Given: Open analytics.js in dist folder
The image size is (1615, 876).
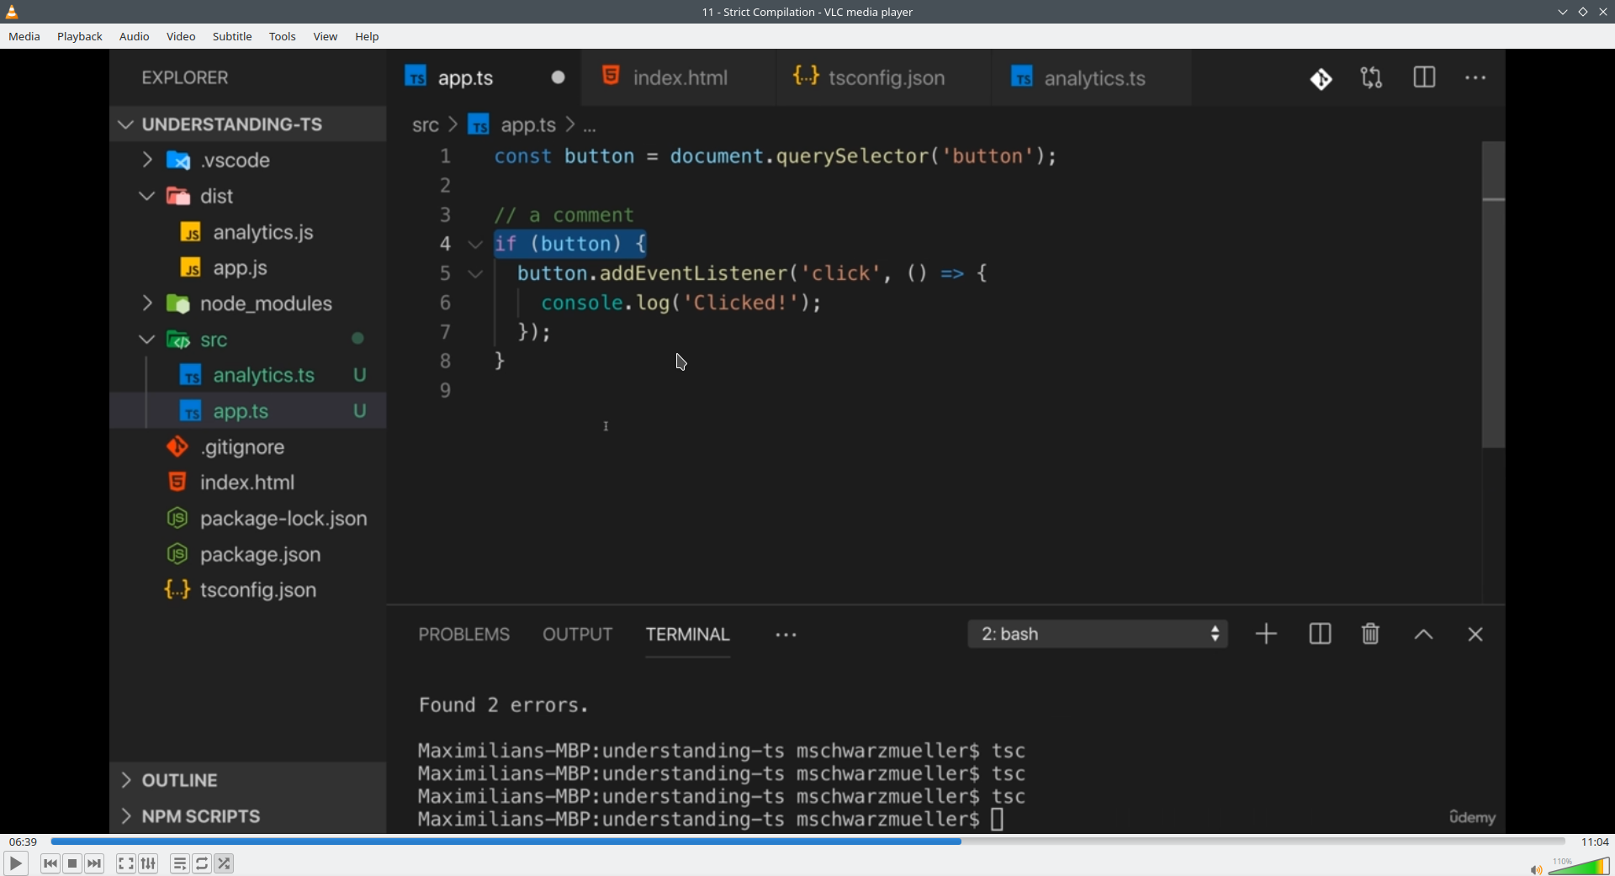Looking at the screenshot, I should [248, 232].
